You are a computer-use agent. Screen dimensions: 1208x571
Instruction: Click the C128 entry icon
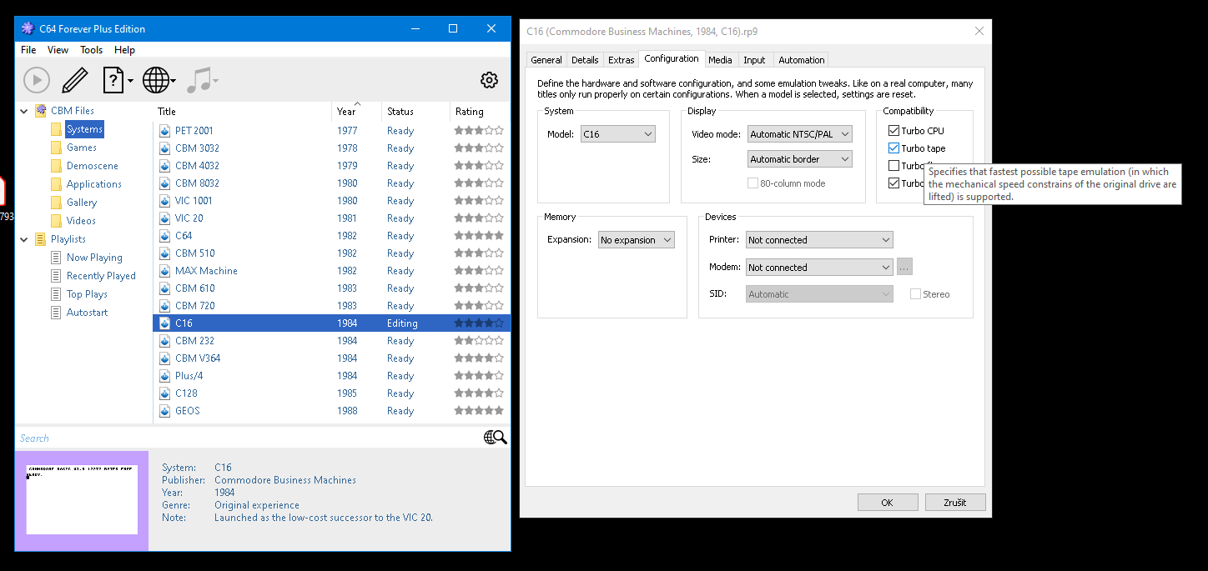coord(165,393)
